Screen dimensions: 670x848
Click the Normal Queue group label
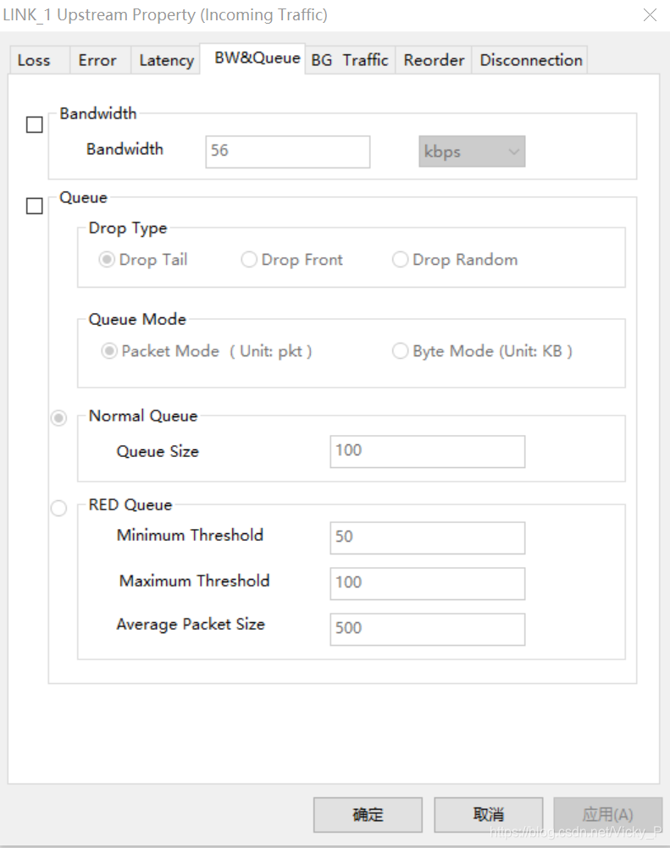[x=143, y=416]
